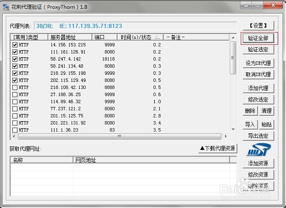Click 设为IE代理 button
Screen dimensions: 286x208
click(x=258, y=63)
